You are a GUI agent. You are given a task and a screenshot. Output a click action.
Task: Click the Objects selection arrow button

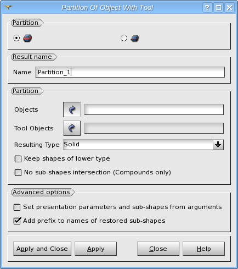click(x=72, y=109)
